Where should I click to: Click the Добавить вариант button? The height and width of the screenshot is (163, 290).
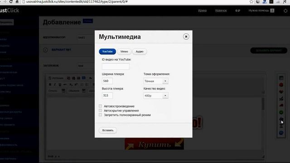pyautogui.click(x=269, y=50)
